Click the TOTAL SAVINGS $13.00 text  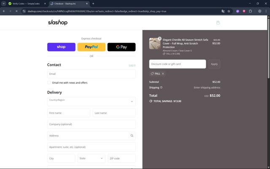point(167,101)
